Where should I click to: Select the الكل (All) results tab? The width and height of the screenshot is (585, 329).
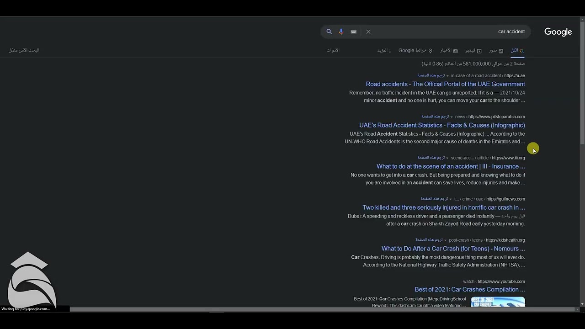[x=517, y=50]
